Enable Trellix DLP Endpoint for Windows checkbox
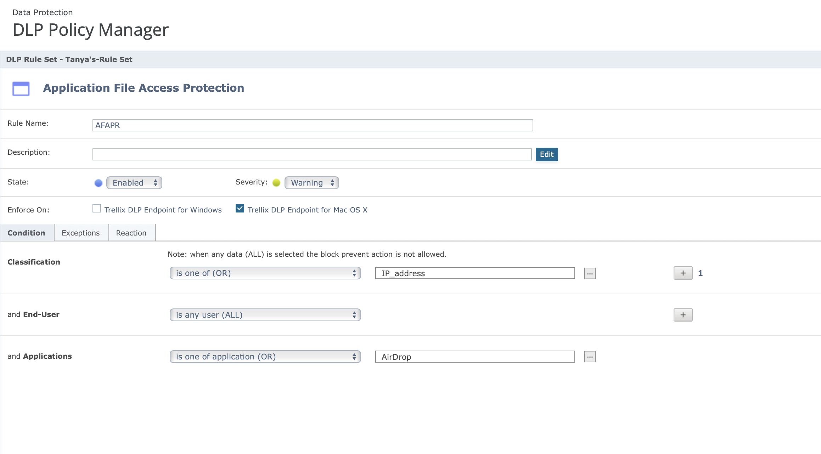The height and width of the screenshot is (454, 821). coord(97,209)
